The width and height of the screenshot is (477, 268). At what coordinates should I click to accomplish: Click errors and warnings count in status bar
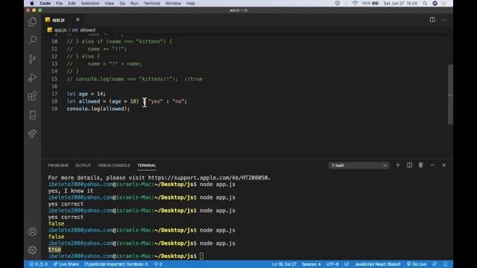(x=38, y=264)
